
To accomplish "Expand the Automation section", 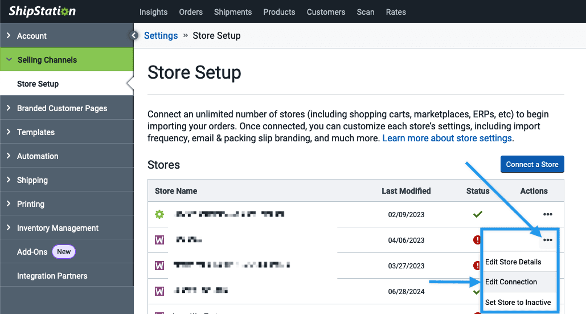I will (67, 156).
